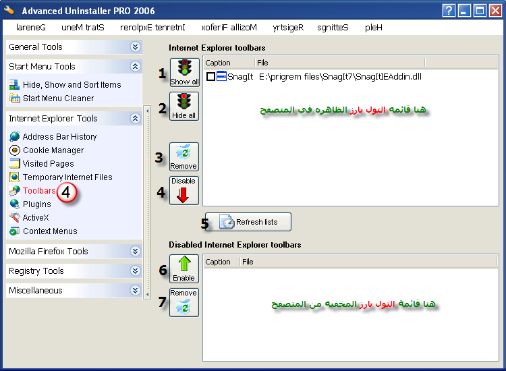Image resolution: width=506 pixels, height=371 pixels.
Task: Expand the General Tools section
Action: coord(135,47)
